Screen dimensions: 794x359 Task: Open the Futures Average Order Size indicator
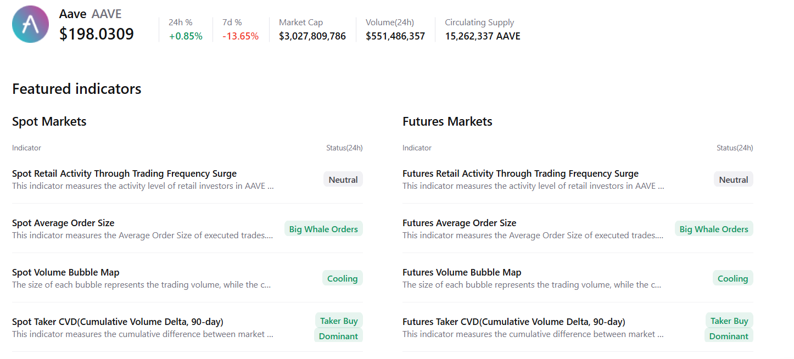tap(458, 223)
